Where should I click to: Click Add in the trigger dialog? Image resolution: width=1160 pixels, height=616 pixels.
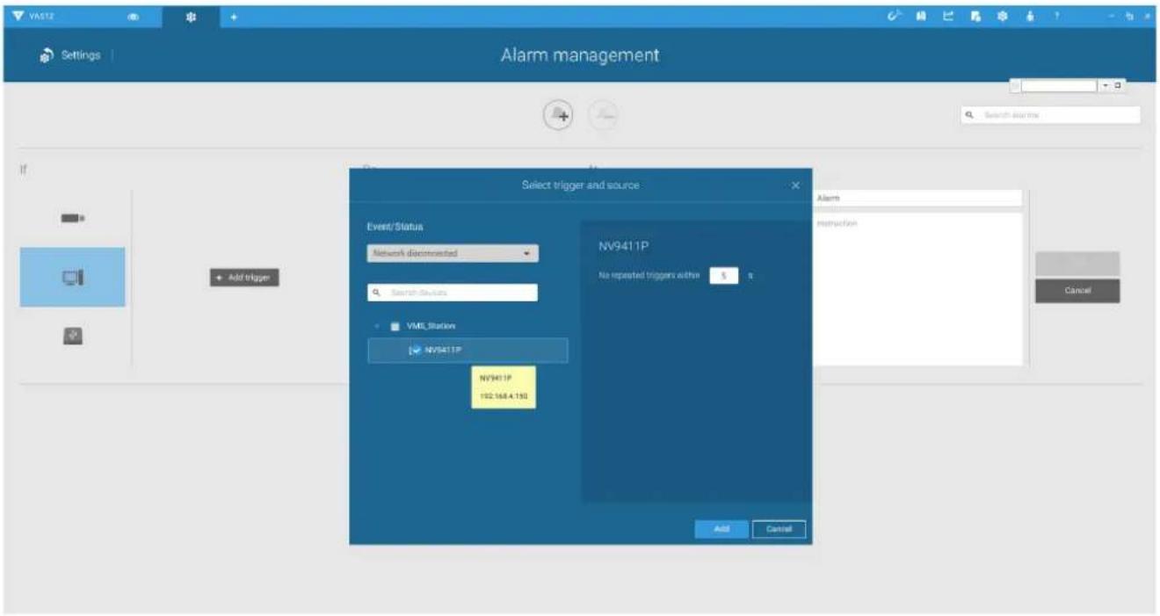coord(721,529)
